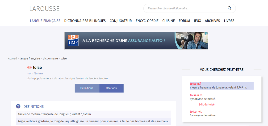Click the Définitions question mark icon
This screenshot has height=126, width=268.
[x=18, y=106]
